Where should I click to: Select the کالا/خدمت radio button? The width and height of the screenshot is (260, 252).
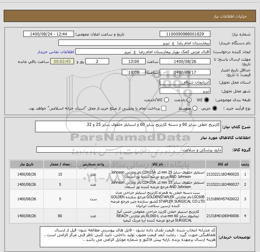[166, 100]
